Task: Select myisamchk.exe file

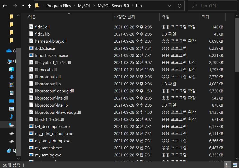Action: [x=49, y=148]
